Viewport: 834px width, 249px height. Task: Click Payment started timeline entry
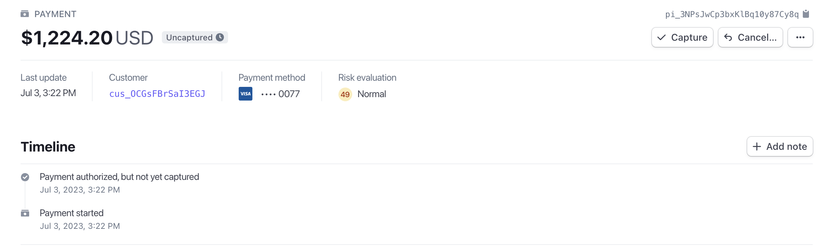(x=72, y=213)
